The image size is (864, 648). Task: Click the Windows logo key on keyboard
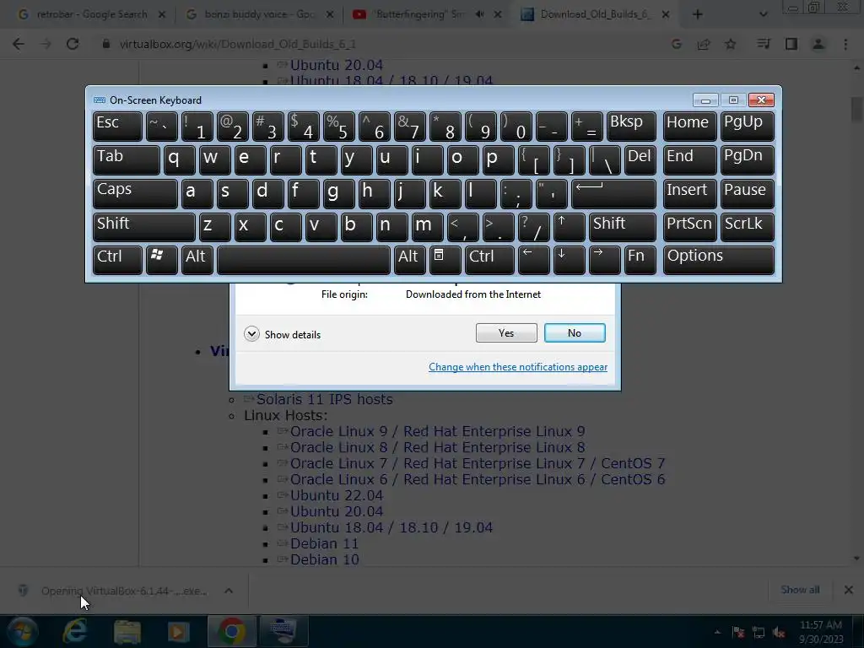point(161,260)
